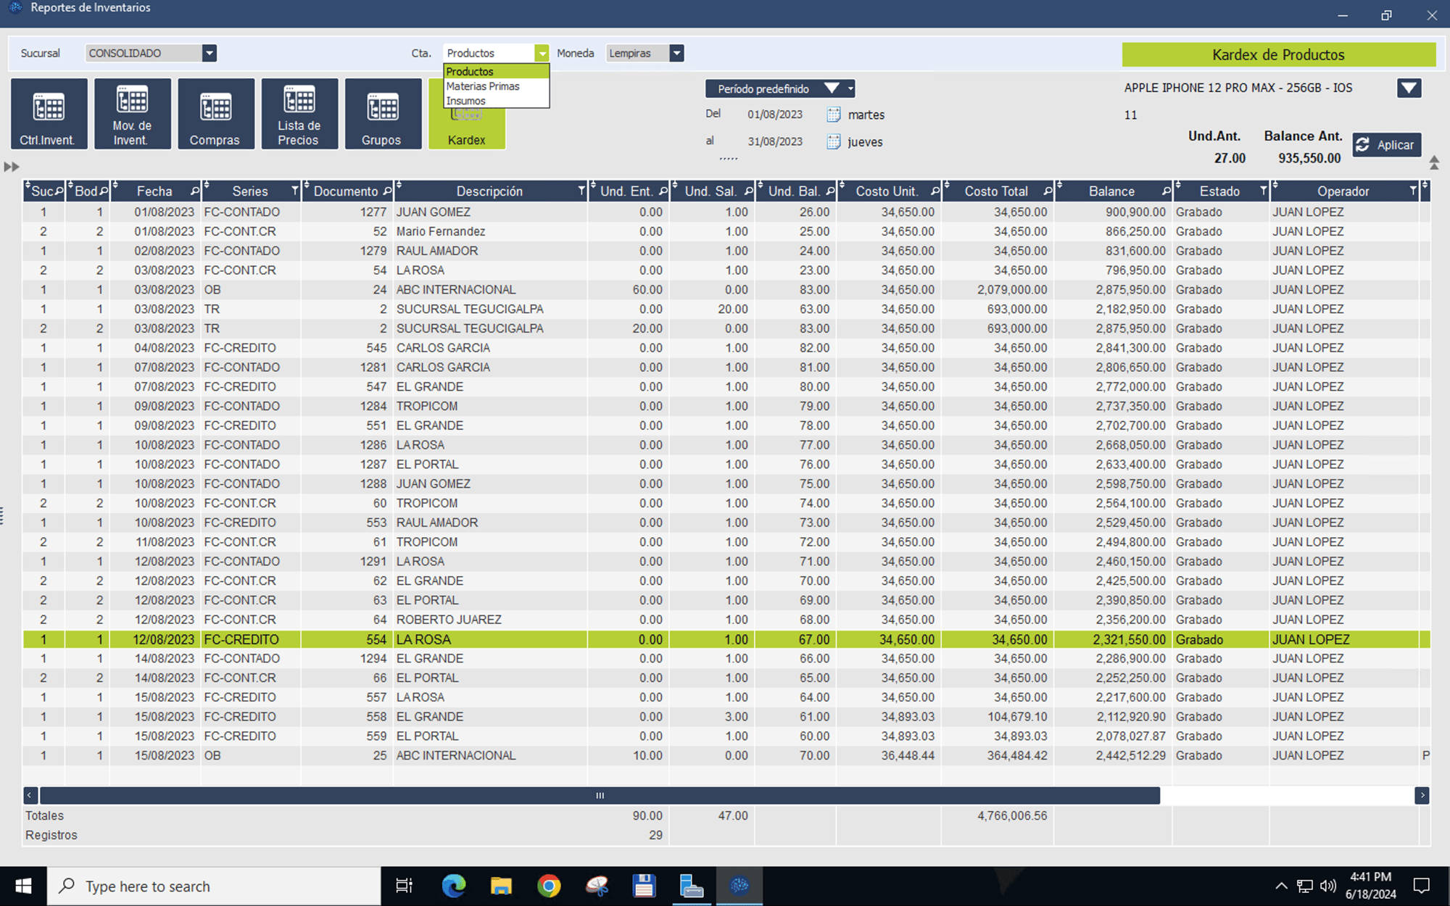Click the Type here to search box
Viewport: 1450px width, 906px height.
214,886
